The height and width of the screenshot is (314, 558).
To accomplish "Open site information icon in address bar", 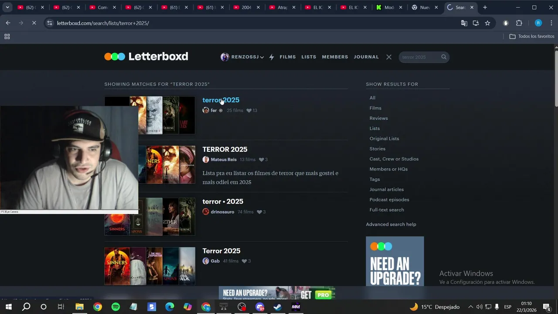I will pos(50,23).
